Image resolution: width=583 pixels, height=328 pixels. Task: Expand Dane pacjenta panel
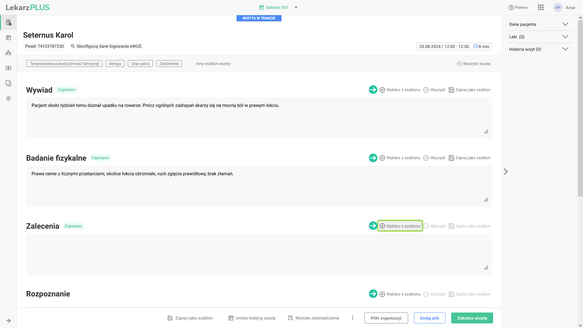pos(565,24)
